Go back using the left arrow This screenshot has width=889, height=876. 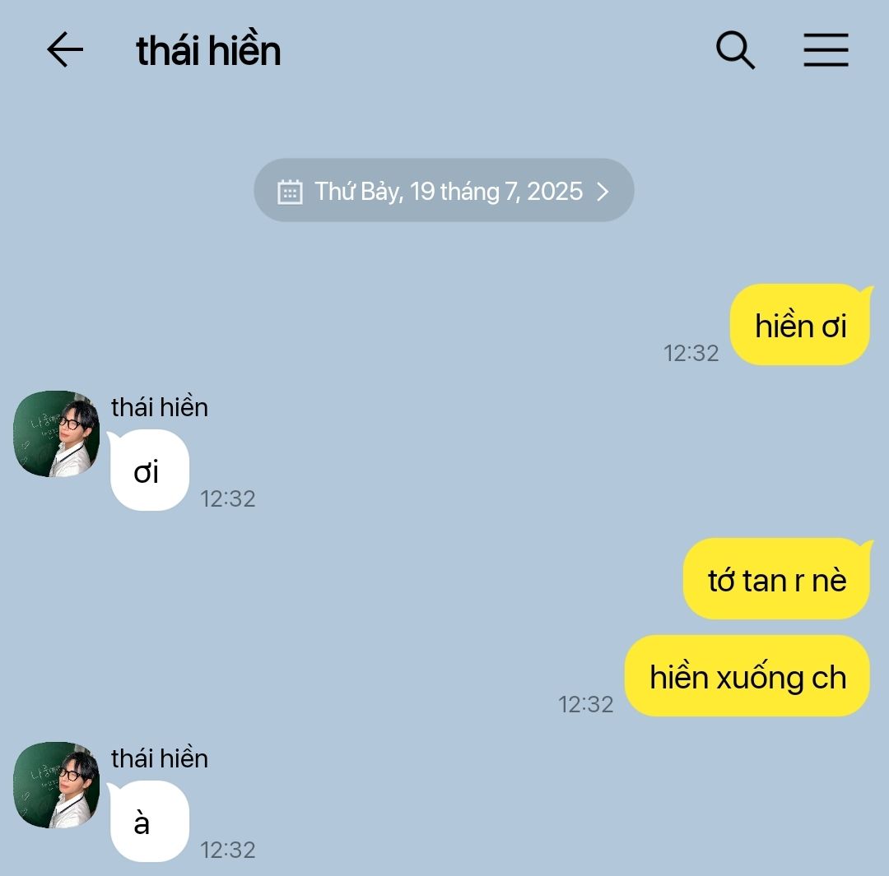[65, 50]
